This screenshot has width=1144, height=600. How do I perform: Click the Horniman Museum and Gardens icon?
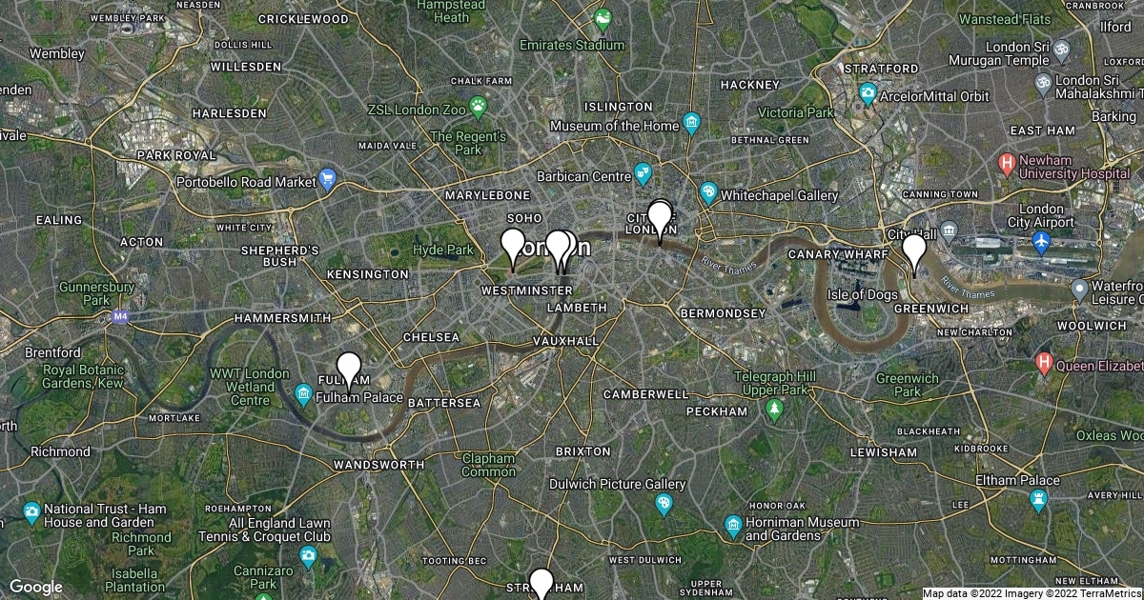coord(732,526)
